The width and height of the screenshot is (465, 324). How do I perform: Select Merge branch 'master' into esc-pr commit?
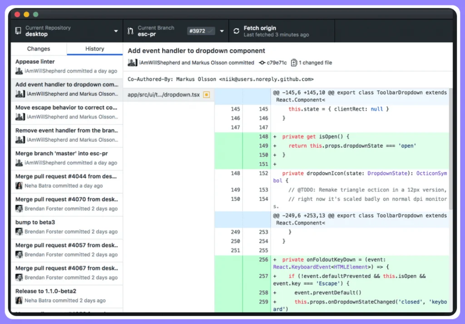tap(67, 158)
